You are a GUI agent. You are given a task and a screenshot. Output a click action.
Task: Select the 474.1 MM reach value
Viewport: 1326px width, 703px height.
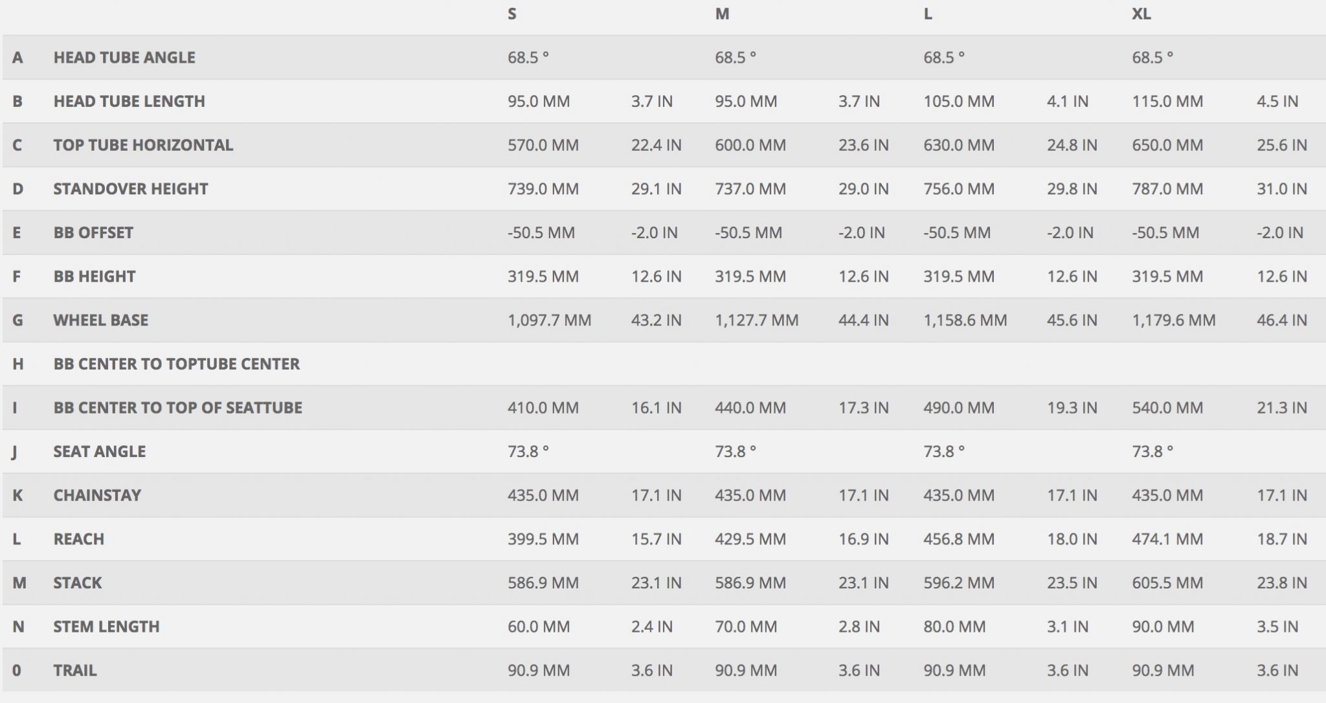coord(1167,539)
